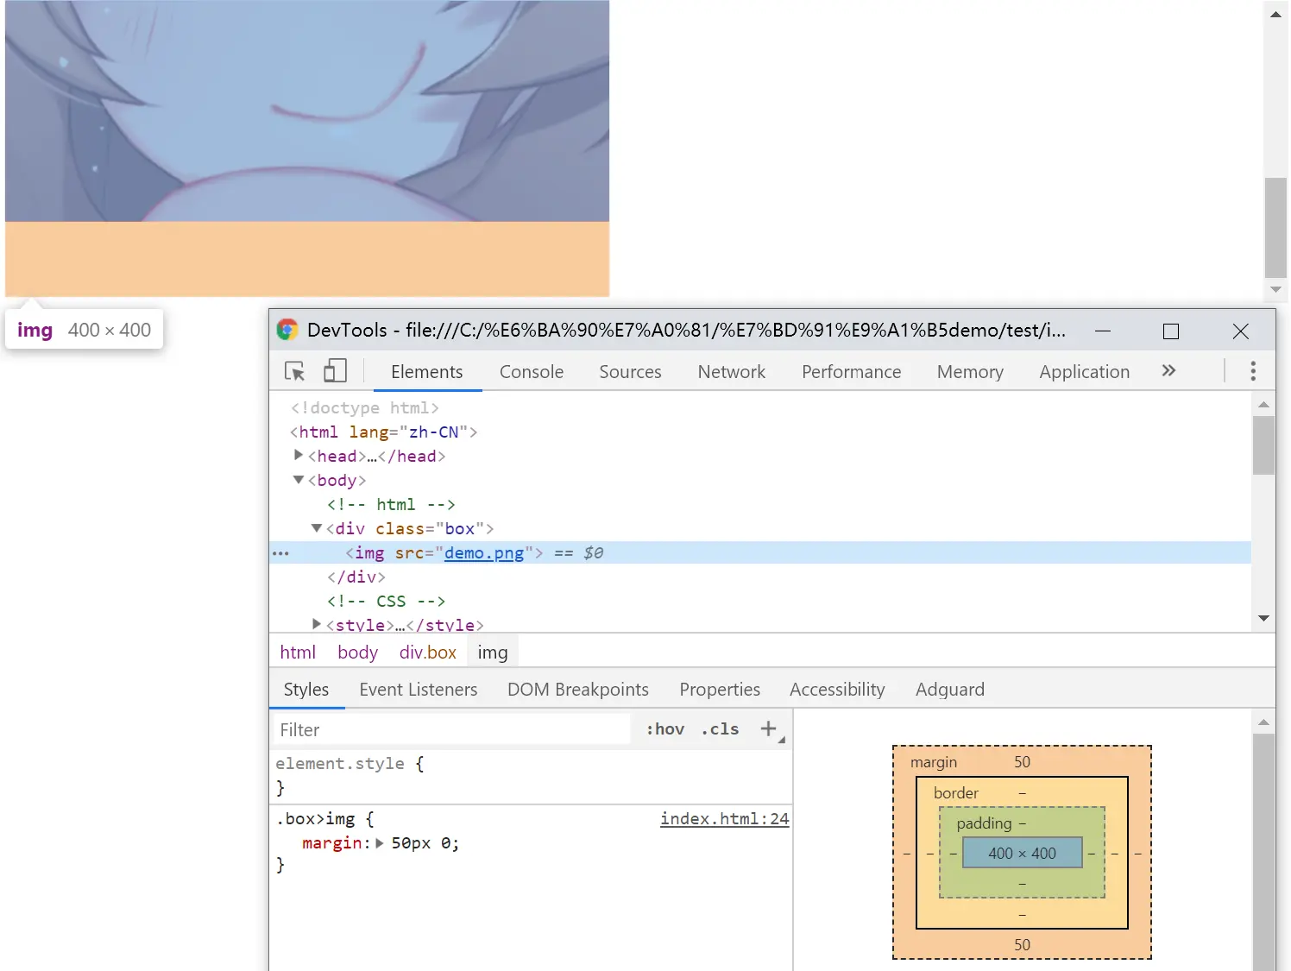
Task: Click the img 400 × 400 tooltip
Action: [84, 330]
